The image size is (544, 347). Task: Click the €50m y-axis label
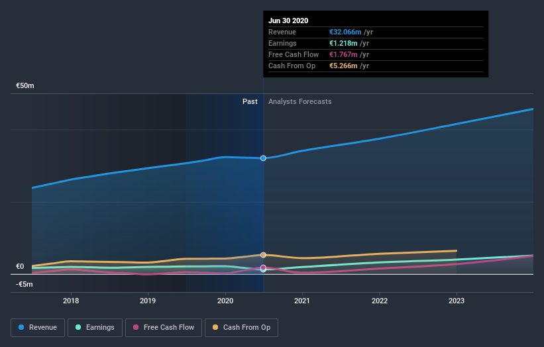coord(25,85)
